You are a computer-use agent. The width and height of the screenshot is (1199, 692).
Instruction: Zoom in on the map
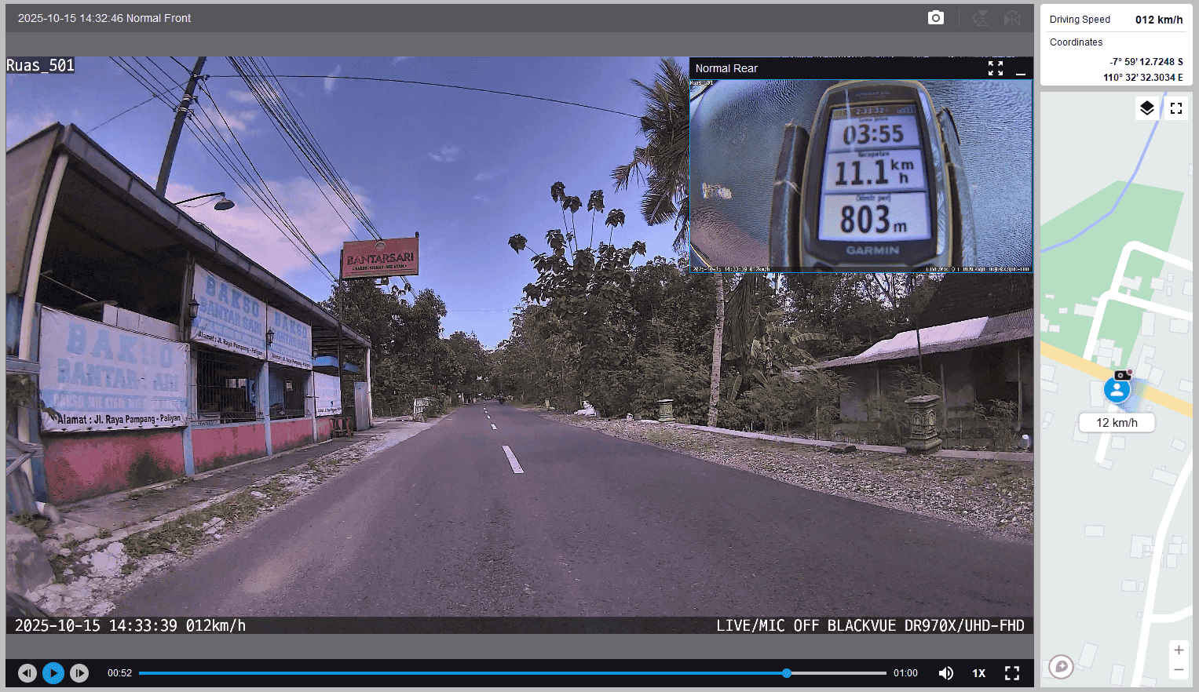(1178, 650)
